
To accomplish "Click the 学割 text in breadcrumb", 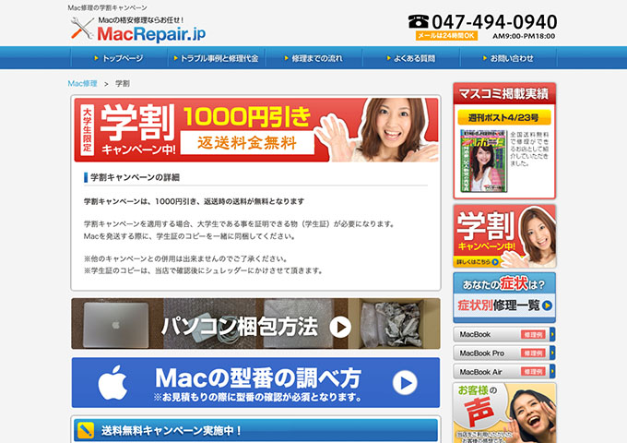I will [123, 84].
